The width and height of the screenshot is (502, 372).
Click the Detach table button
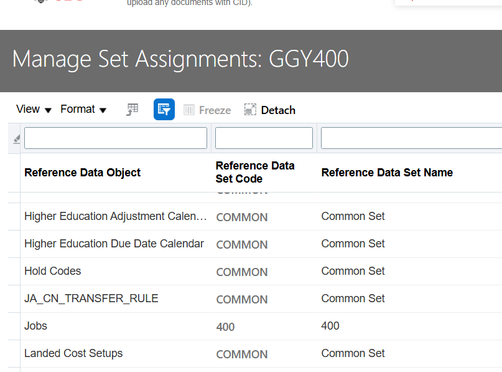tap(269, 110)
